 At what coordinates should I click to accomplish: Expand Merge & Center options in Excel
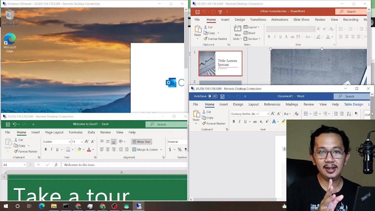tap(161, 149)
